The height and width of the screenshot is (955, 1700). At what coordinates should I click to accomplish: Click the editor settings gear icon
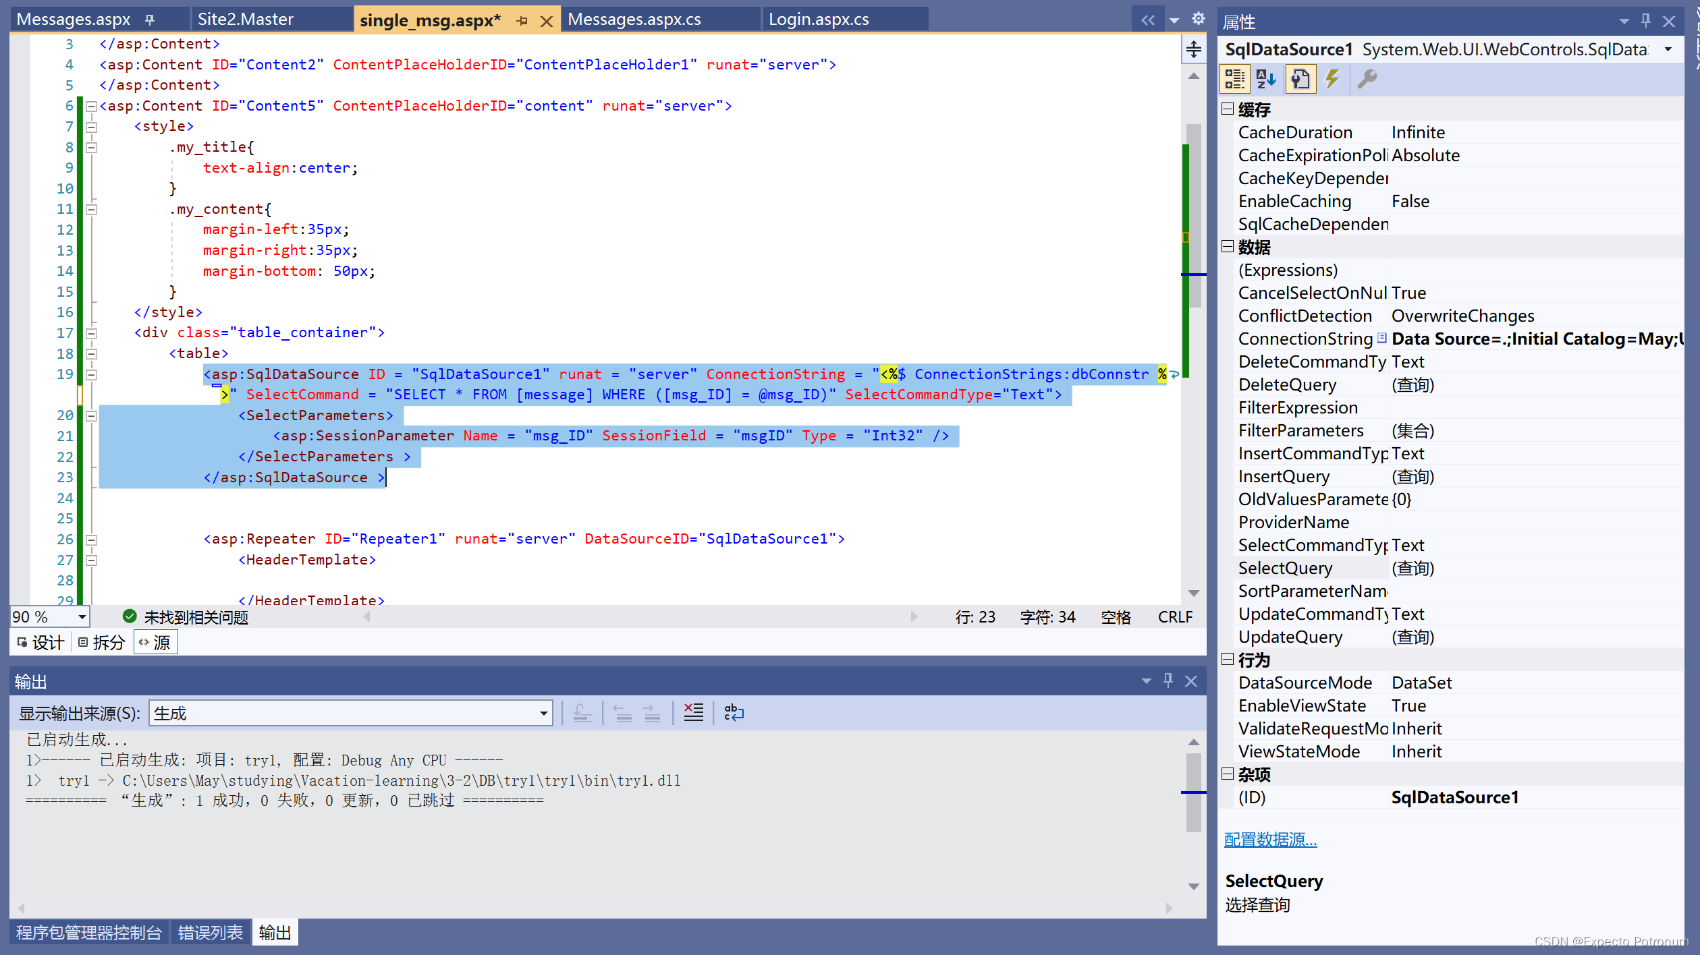1199,19
